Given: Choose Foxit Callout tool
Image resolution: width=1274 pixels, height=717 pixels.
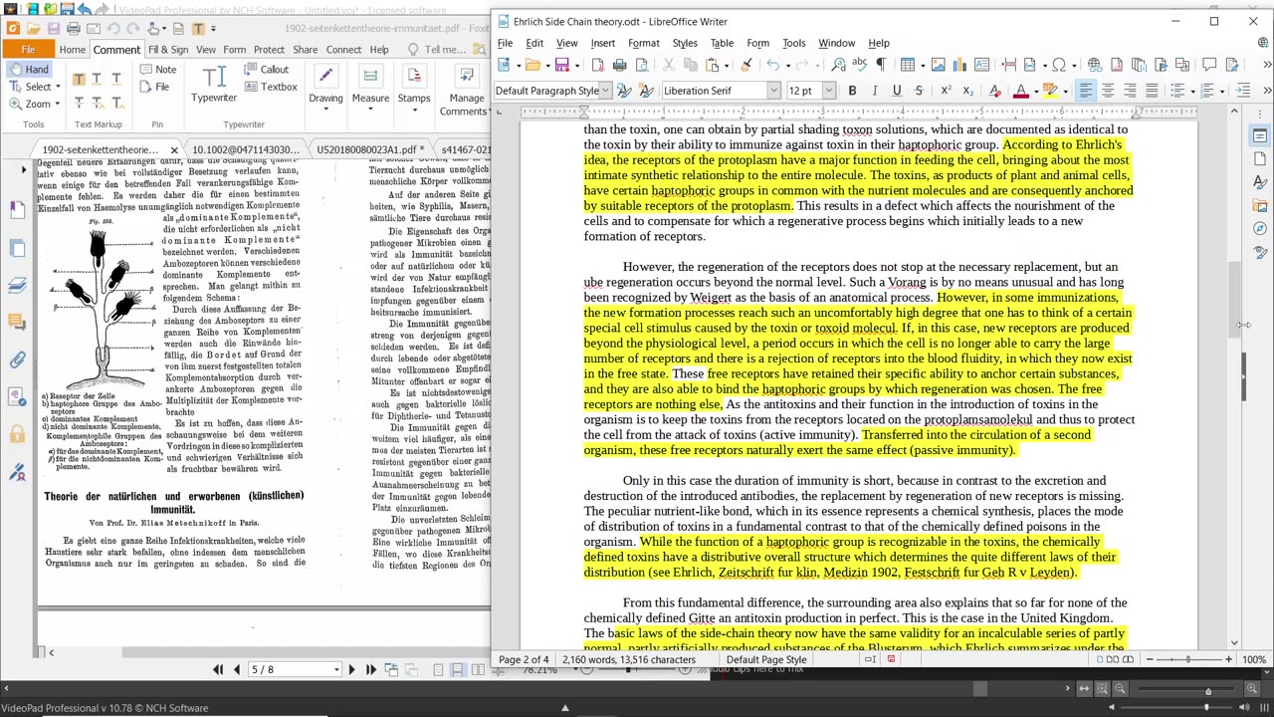Looking at the screenshot, I should 266,69.
